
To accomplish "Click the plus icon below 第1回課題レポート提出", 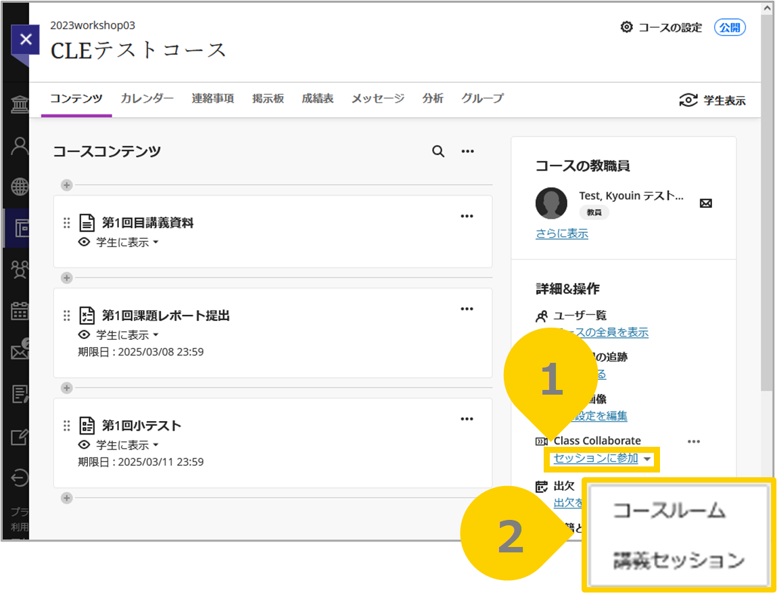I will [x=67, y=388].
